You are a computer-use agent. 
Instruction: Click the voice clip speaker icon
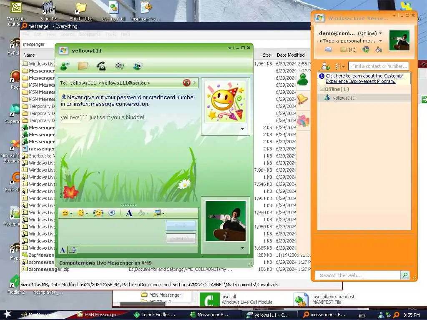[112, 213]
